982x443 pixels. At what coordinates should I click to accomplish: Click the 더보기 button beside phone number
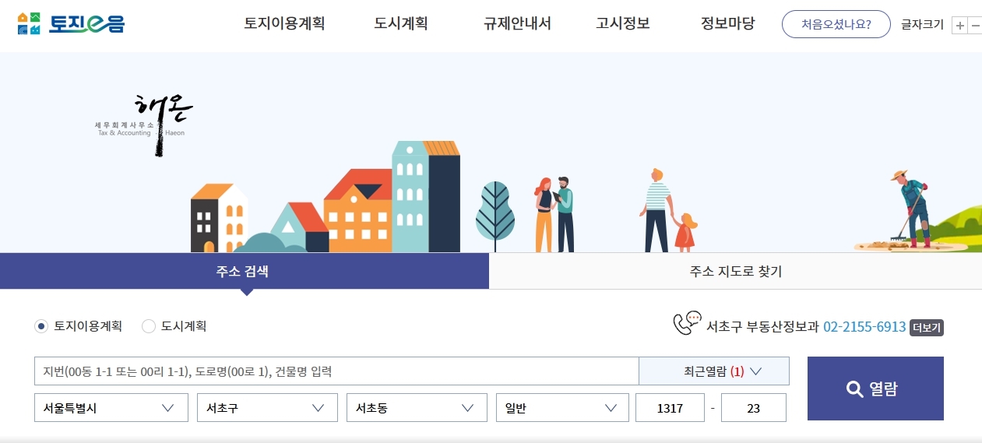tap(927, 327)
